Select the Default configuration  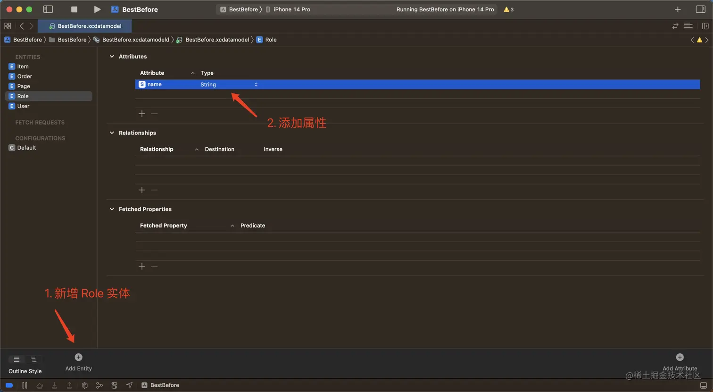[x=49, y=148]
